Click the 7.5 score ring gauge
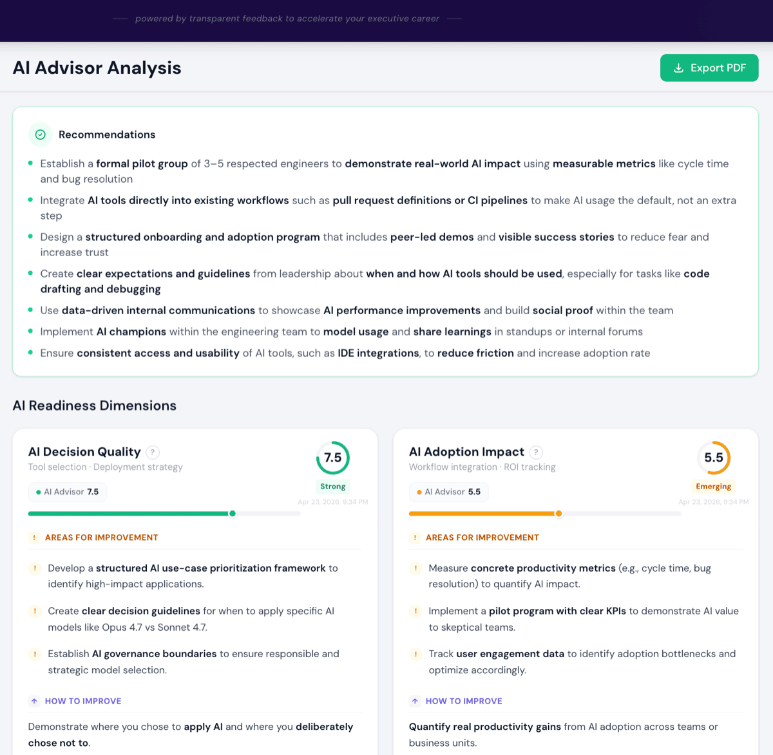This screenshot has height=755, width=773. 333,458
